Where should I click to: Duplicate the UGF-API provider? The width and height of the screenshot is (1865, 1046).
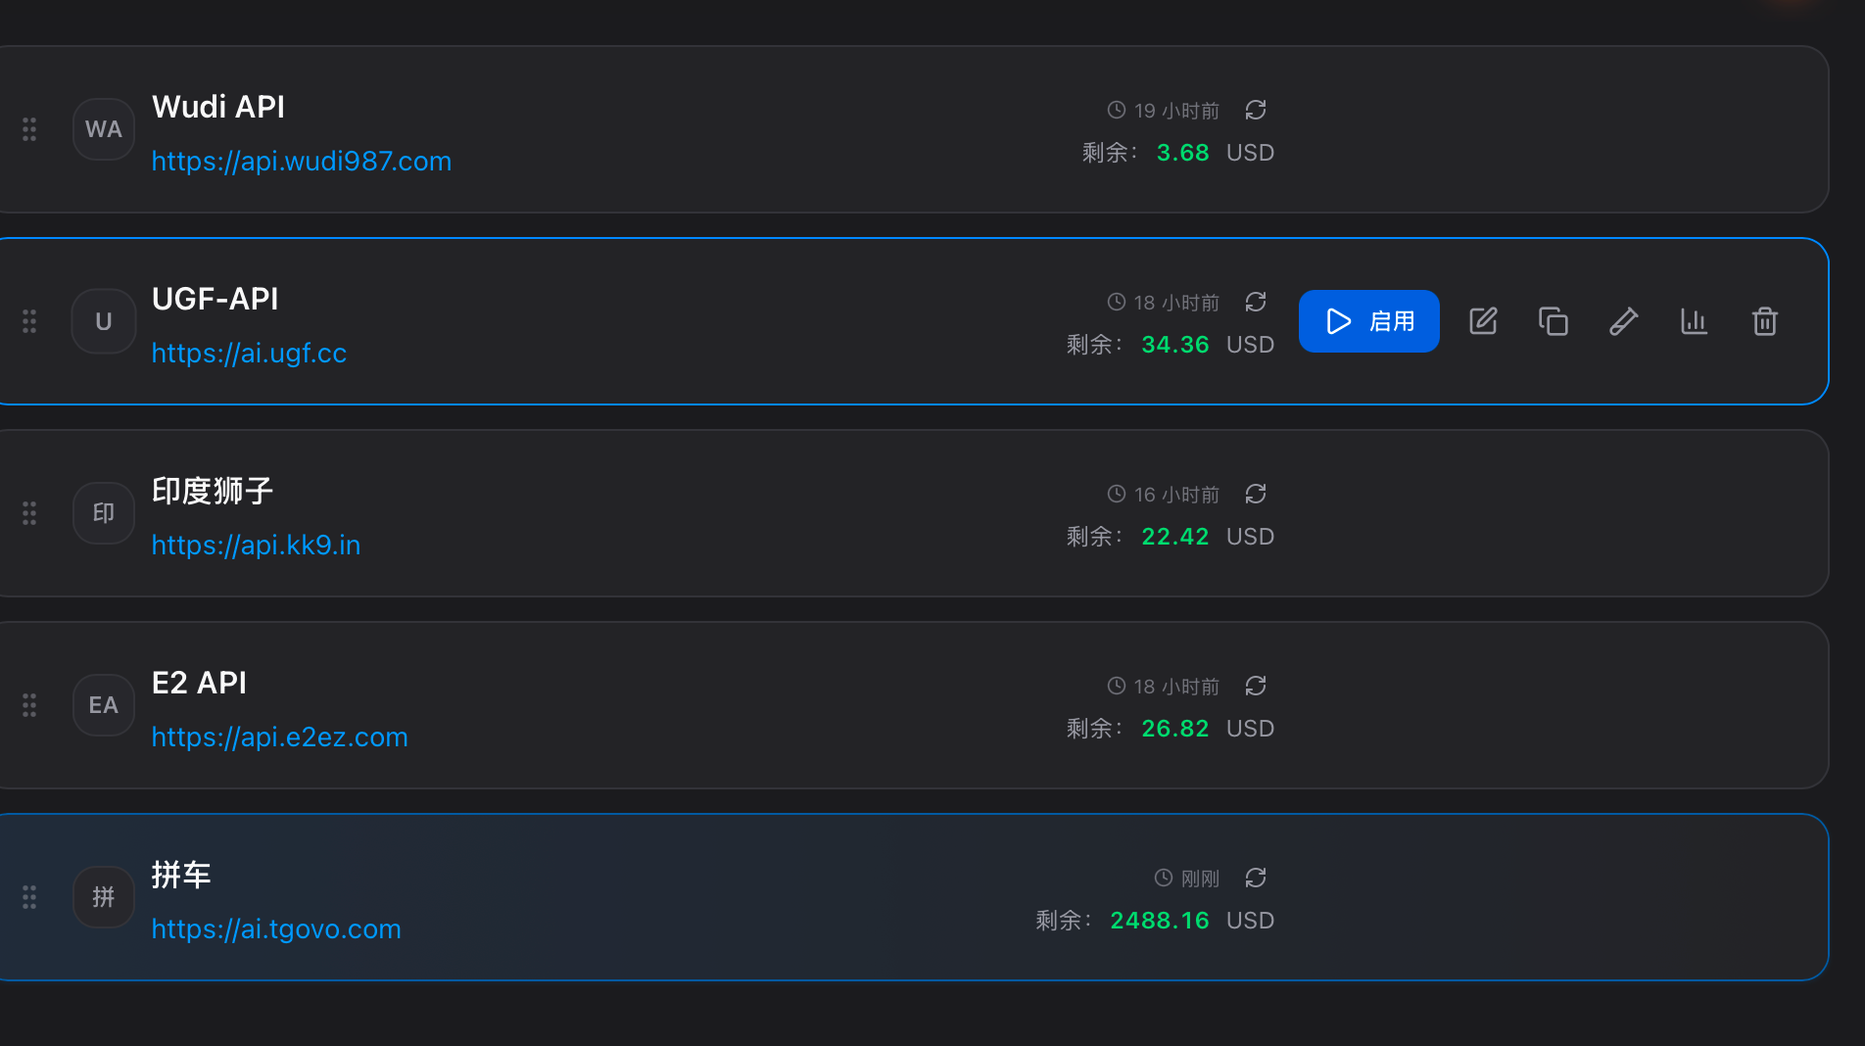(1554, 321)
